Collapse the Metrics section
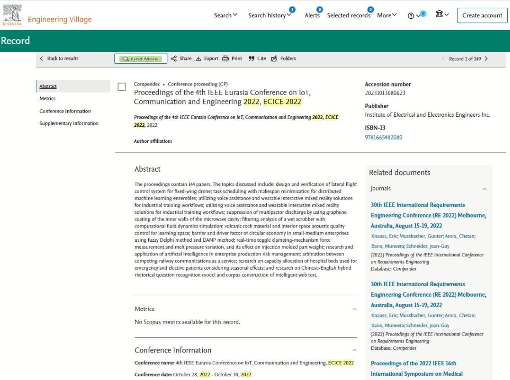510x380 pixels. [354, 309]
